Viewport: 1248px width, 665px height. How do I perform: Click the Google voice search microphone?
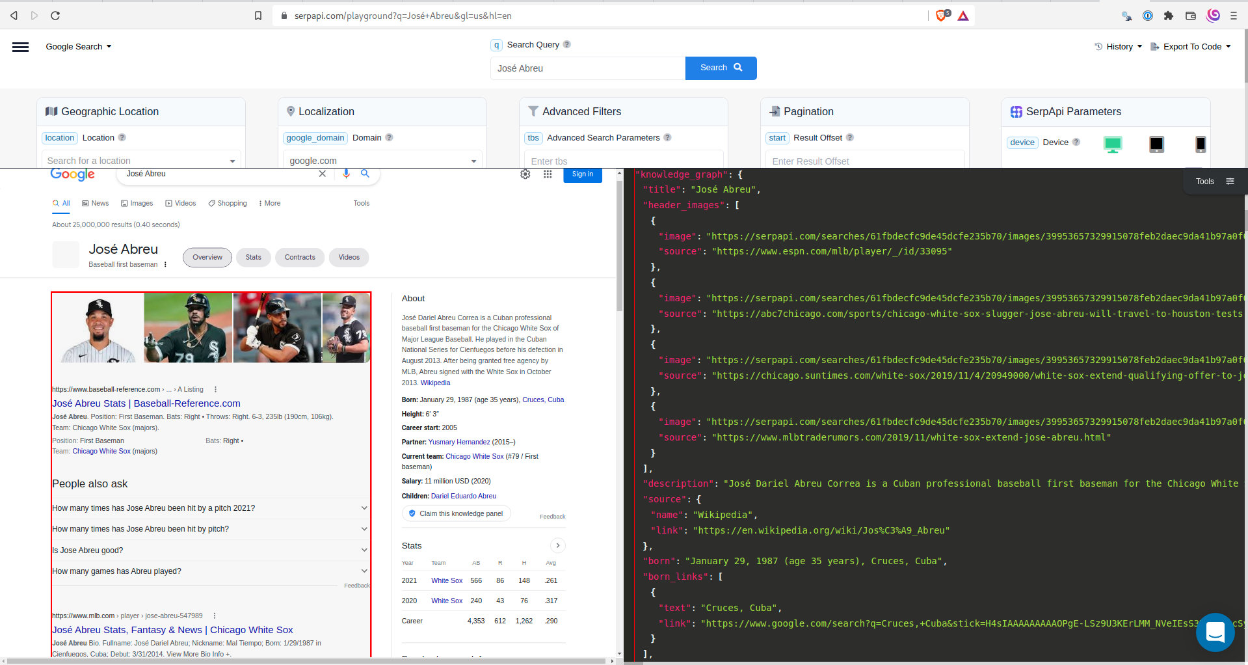[x=346, y=174]
